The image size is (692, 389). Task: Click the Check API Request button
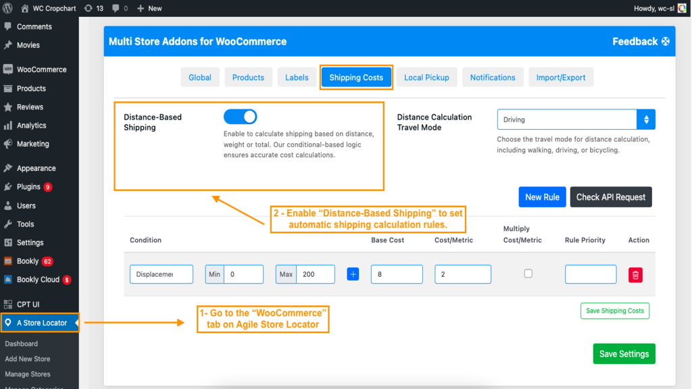click(x=611, y=197)
